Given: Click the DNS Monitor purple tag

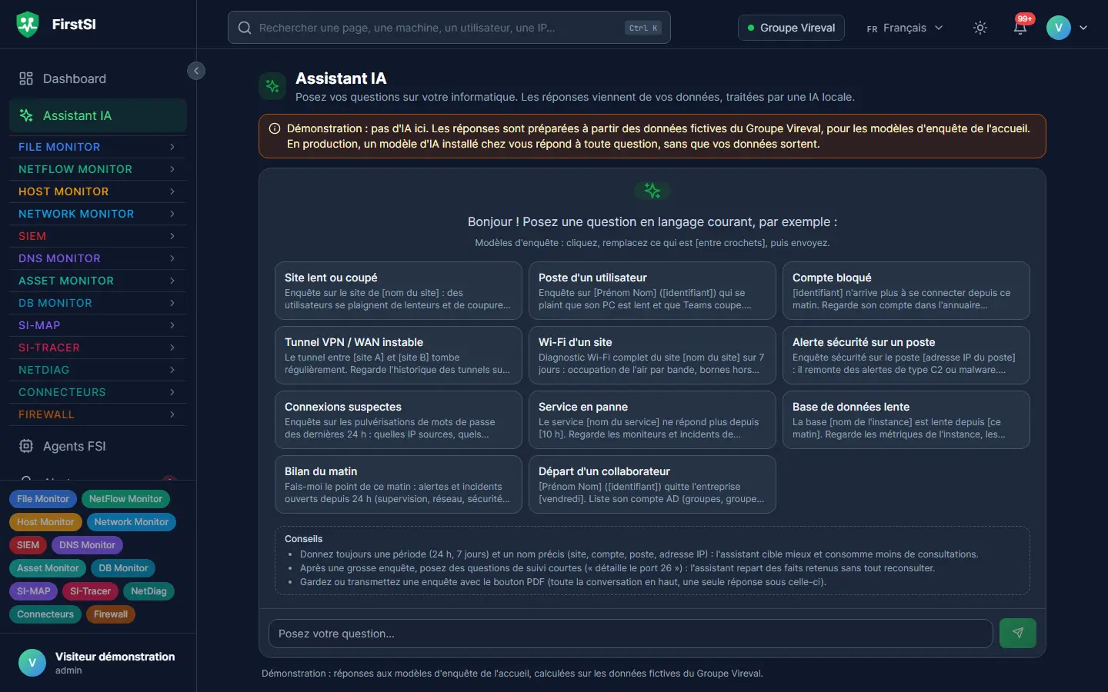Looking at the screenshot, I should (87, 545).
